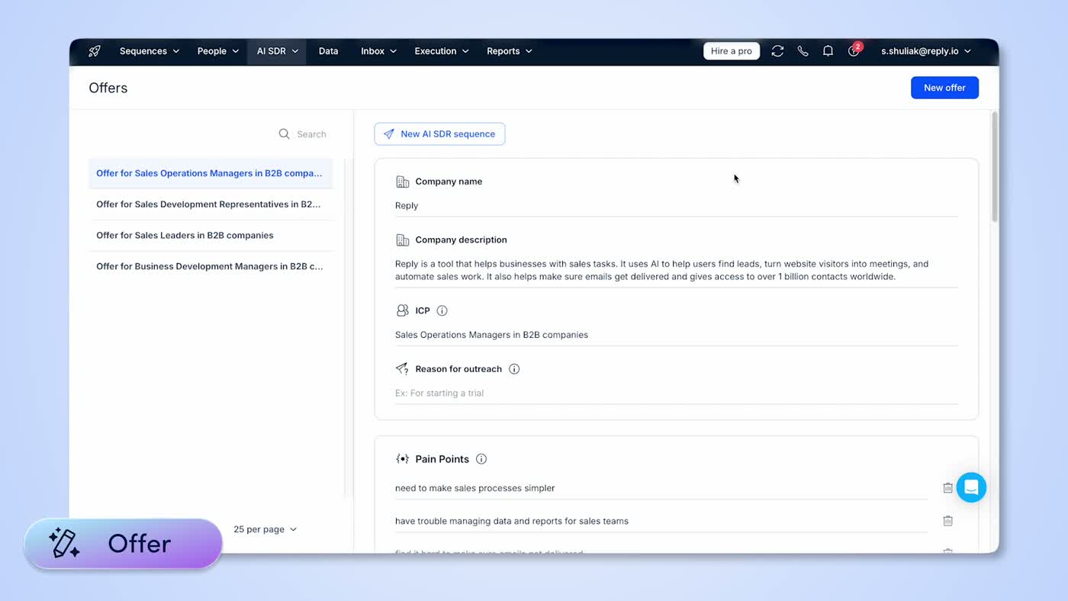Viewport: 1068px width, 601px height.
Task: Start a New AI SDR sequence
Action: click(439, 134)
